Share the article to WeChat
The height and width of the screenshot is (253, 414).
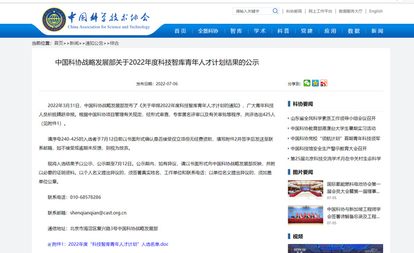pos(307,83)
